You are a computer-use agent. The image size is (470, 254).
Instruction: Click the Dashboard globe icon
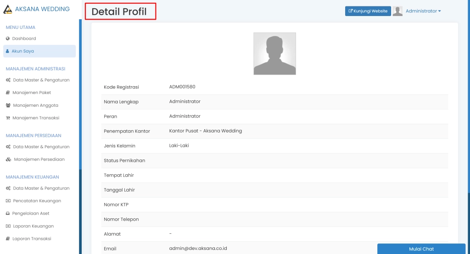tap(8, 39)
